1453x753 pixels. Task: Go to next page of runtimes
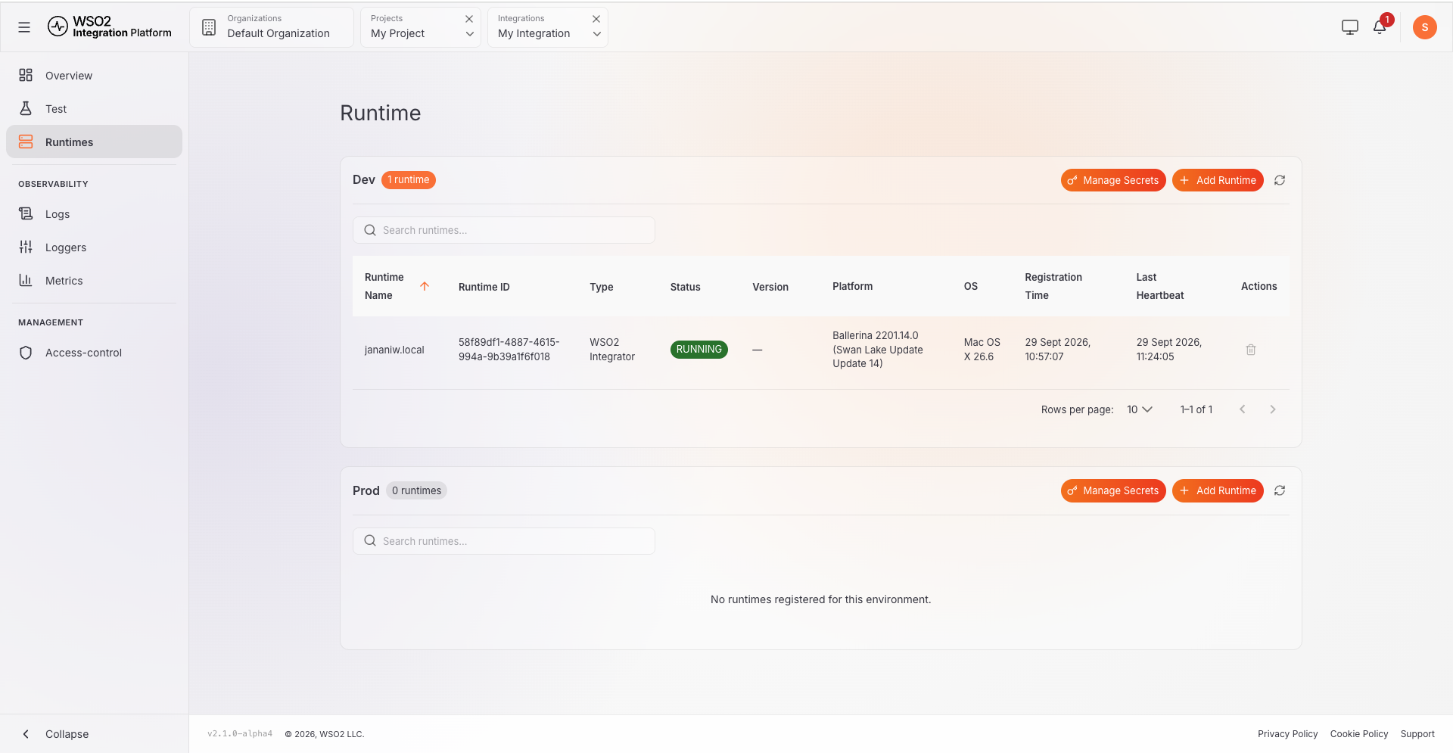point(1273,409)
